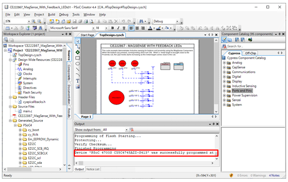Click the New File toolbar icon
The height and width of the screenshot is (182, 288).
click(58, 21)
